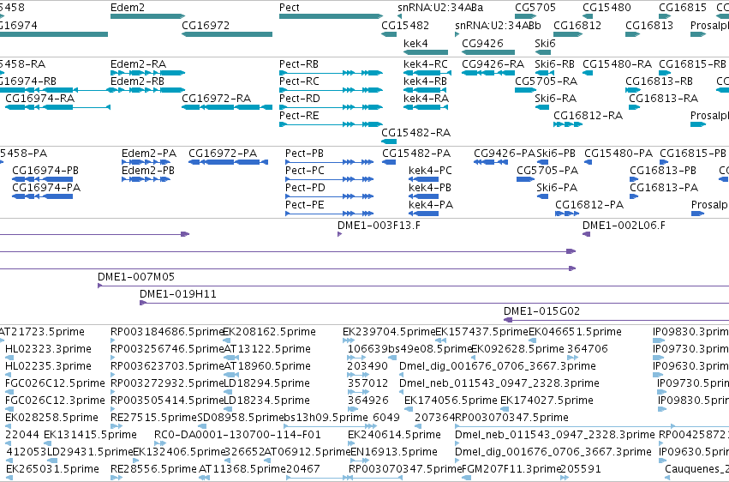Select the CG16972-RA transcript
Screen dimensions: 729x482
point(227,107)
